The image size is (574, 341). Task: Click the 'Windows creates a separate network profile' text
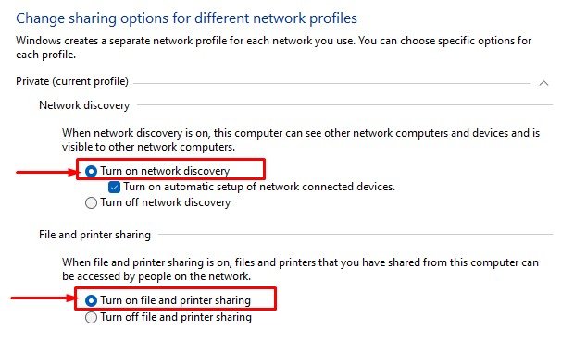[273, 47]
